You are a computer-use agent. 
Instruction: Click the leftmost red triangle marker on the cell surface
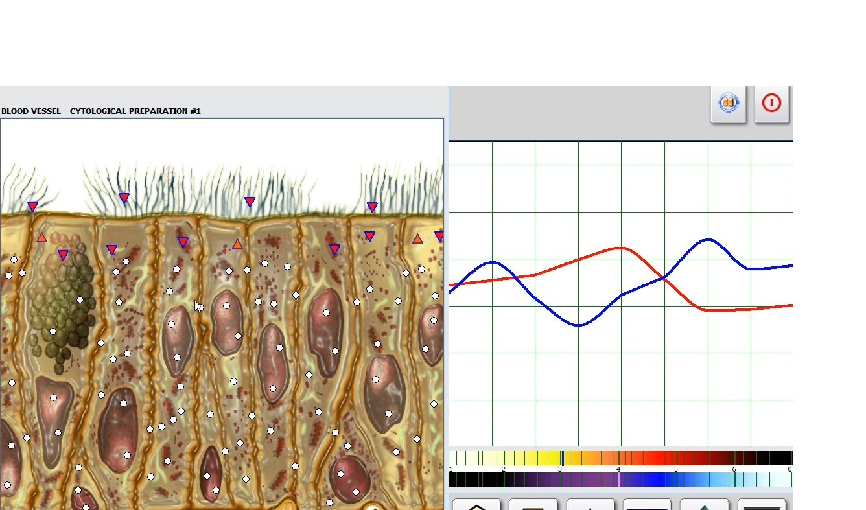[32, 207]
